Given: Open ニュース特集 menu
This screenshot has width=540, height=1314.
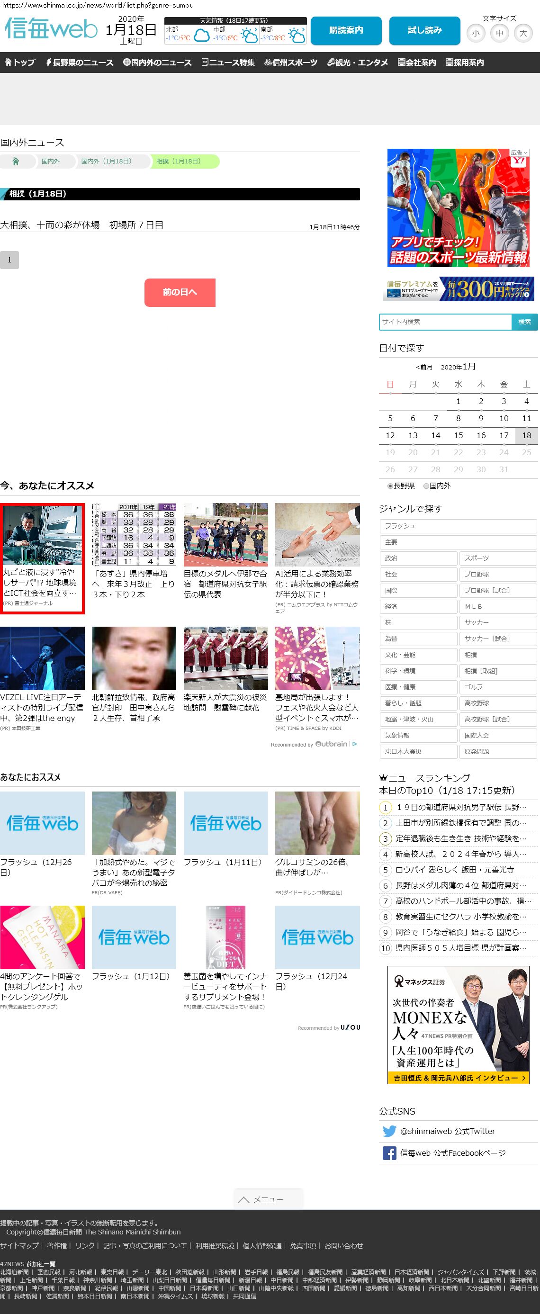Looking at the screenshot, I should tap(228, 62).
